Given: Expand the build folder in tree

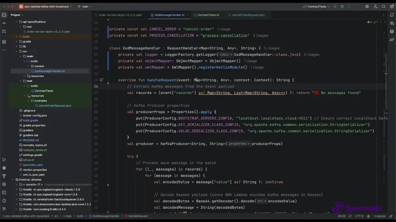Looking at the screenshot, I should [17, 37].
